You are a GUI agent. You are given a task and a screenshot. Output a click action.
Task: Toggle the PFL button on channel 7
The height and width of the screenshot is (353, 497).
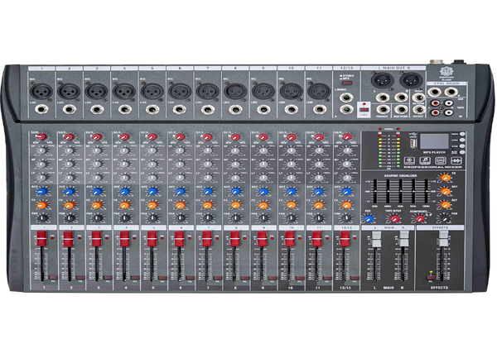[x=218, y=278]
